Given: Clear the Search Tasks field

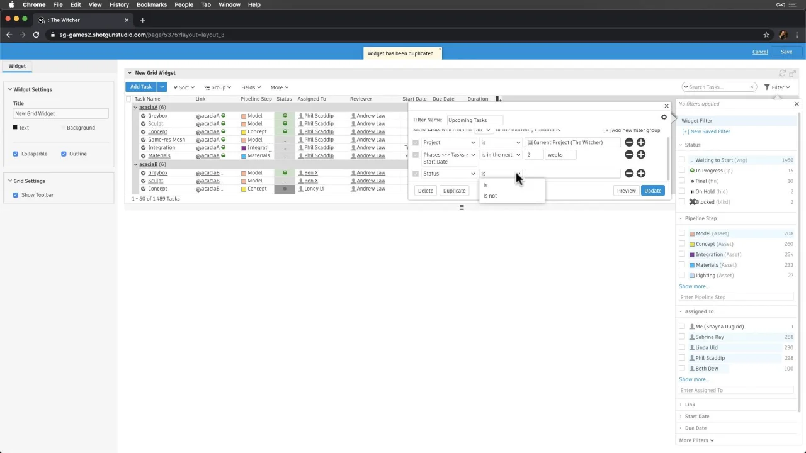Looking at the screenshot, I should click(x=751, y=87).
